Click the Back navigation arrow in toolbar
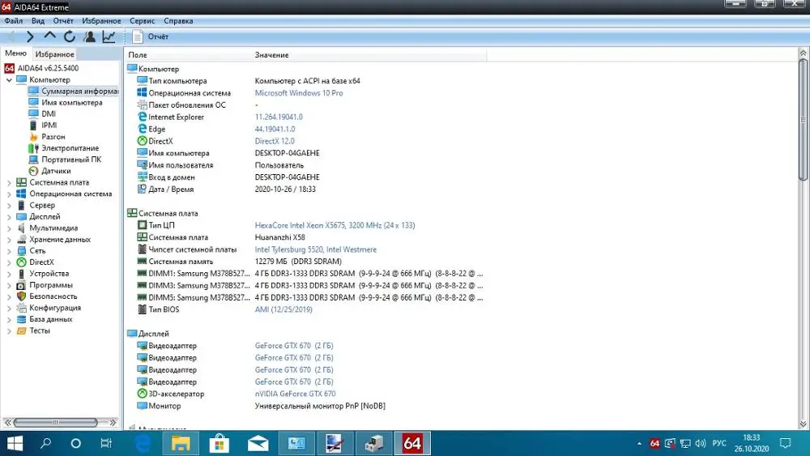Viewport: 810px width, 456px height. coord(11,36)
